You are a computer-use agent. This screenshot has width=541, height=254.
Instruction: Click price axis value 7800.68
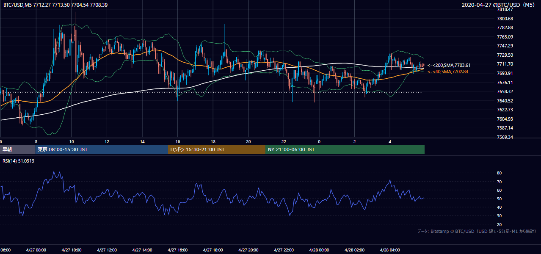[x=505, y=19]
